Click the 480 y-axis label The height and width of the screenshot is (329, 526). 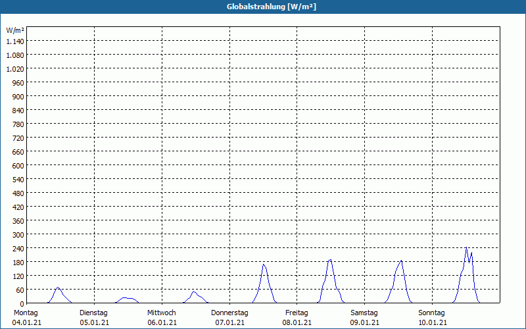pyautogui.click(x=18, y=193)
